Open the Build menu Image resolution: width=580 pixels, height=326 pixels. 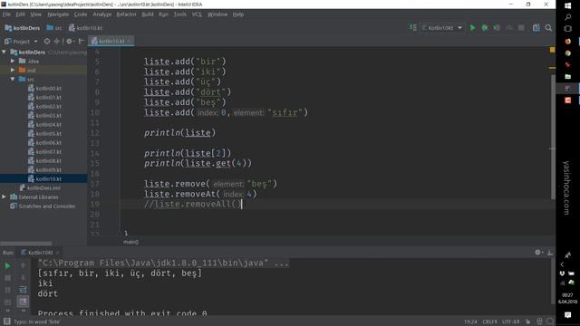148,14
